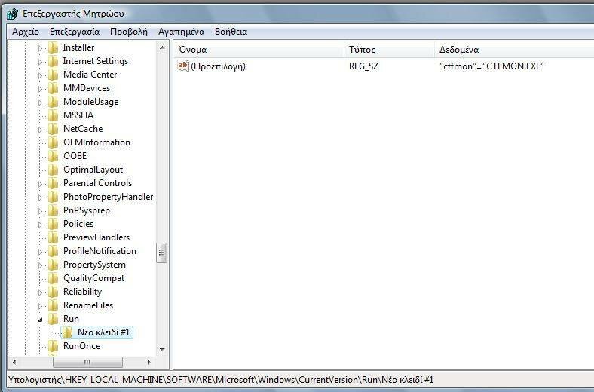Click the RenameFiles folder icon
The height and width of the screenshot is (392, 594).
pyautogui.click(x=53, y=305)
